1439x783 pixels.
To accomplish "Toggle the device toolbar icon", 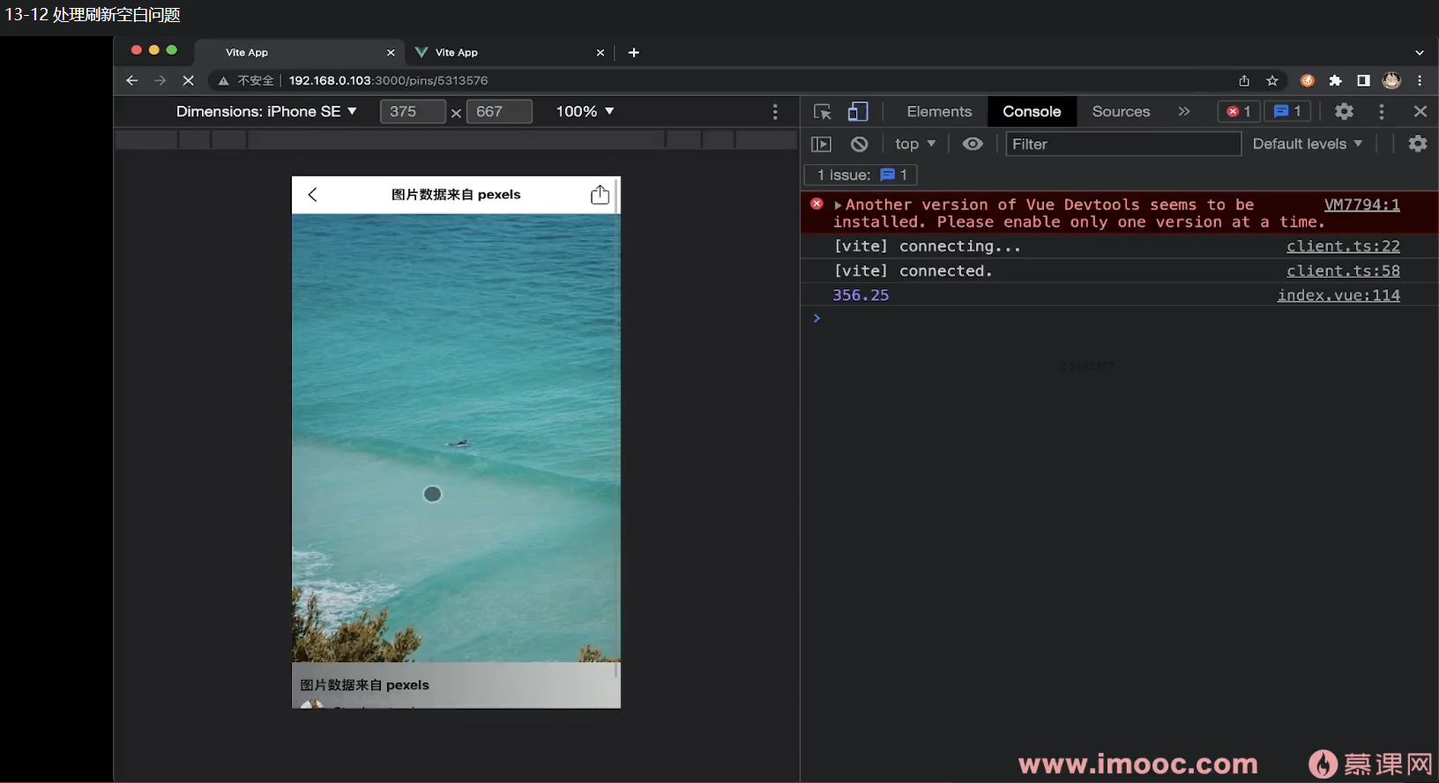I will pyautogui.click(x=857, y=112).
